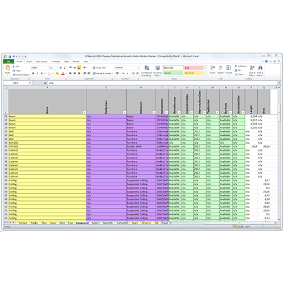The height and width of the screenshot is (284, 284).
Task: Open Find & Select binoculars icon
Action: tap(260, 68)
